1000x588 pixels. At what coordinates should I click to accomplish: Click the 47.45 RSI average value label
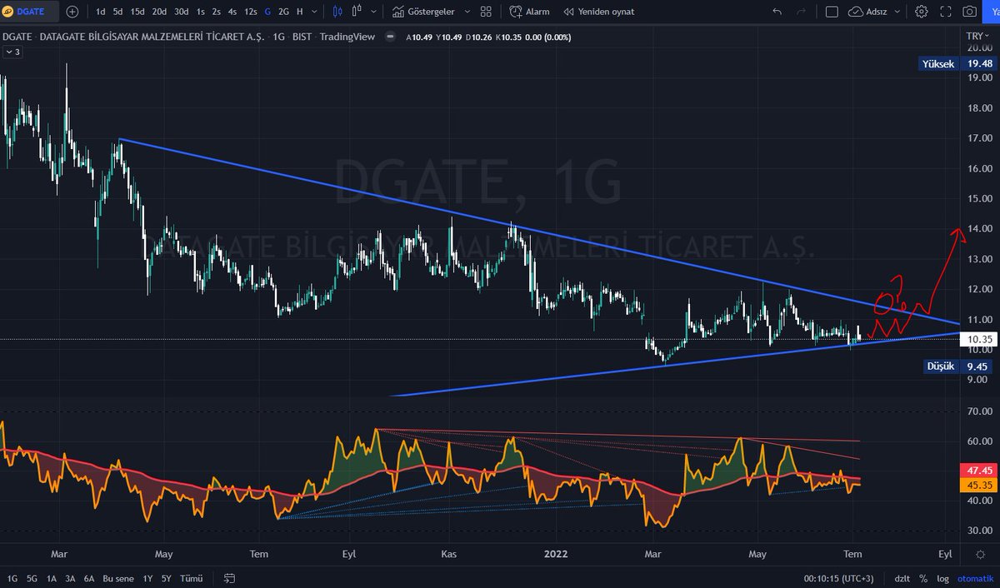(978, 470)
